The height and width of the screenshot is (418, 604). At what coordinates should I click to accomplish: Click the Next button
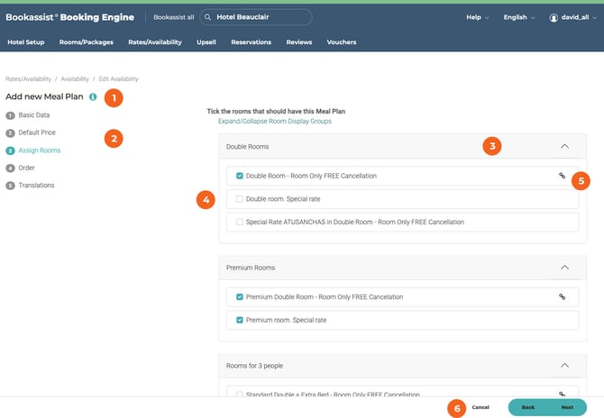point(567,407)
